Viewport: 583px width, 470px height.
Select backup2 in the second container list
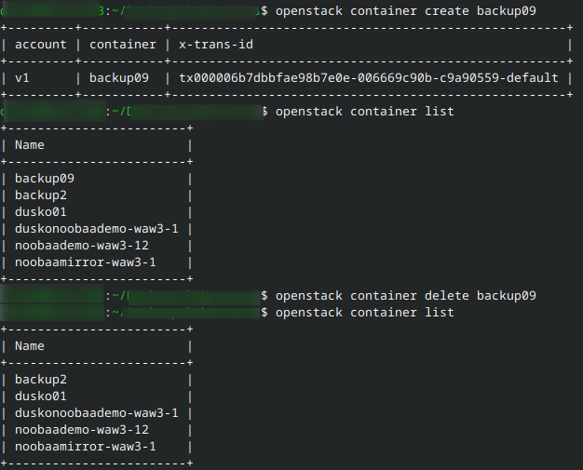[x=41, y=380]
